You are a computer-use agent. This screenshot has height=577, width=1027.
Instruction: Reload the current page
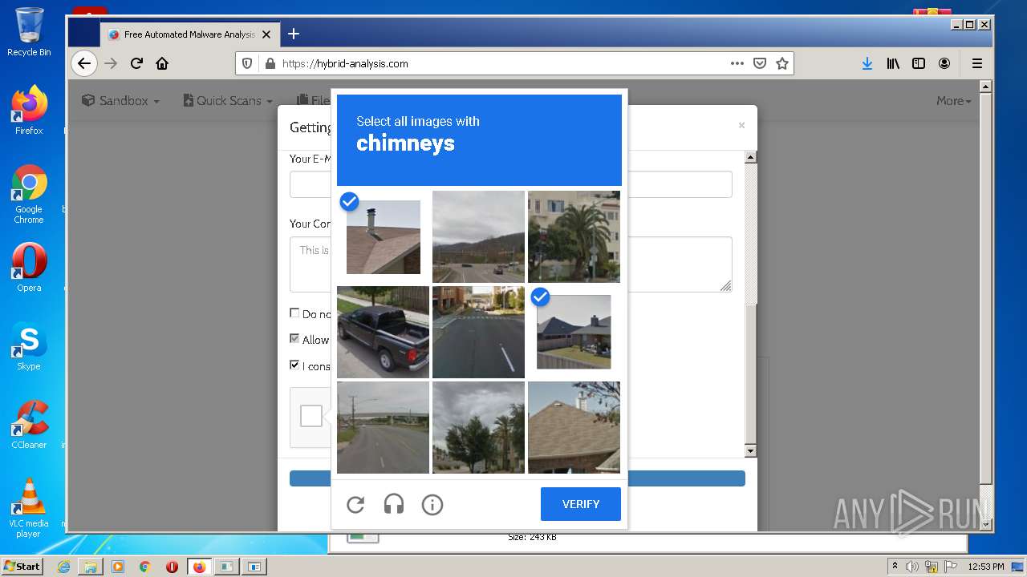click(136, 63)
